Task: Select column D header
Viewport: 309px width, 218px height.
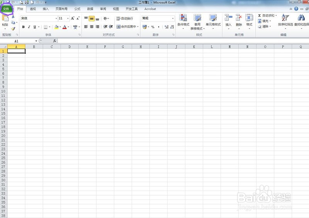Action: point(70,47)
